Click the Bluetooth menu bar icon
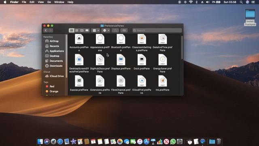Screen dimensions: 259x146 point(197,2)
